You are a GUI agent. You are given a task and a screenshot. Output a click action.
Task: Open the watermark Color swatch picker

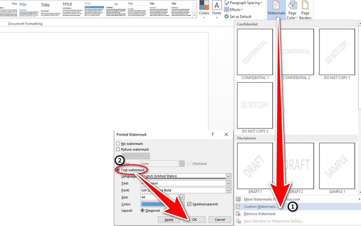(162, 204)
